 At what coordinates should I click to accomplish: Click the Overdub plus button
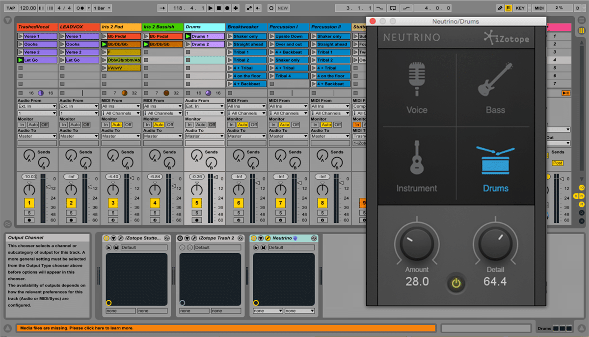click(236, 8)
